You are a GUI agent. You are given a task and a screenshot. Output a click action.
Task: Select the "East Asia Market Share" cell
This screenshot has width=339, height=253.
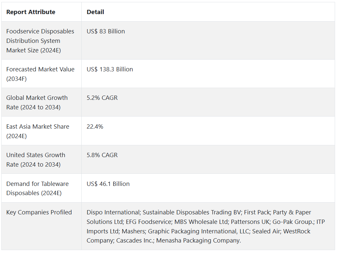[38, 131]
